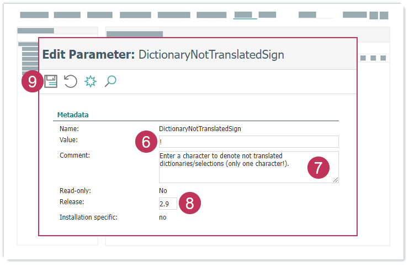Select the underlined tab in top navigation

245,15
